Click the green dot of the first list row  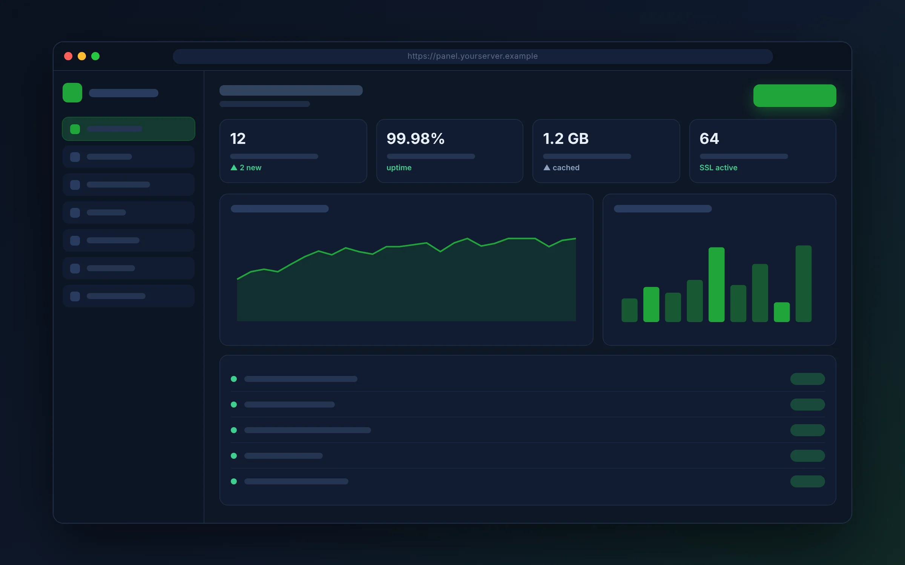coord(234,379)
